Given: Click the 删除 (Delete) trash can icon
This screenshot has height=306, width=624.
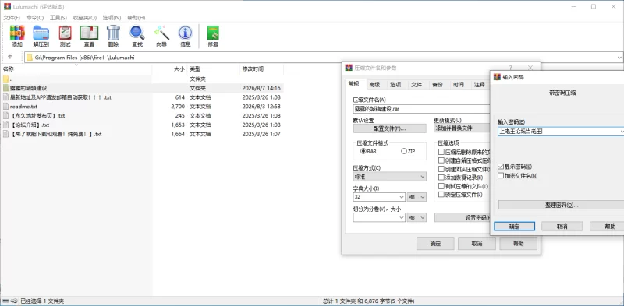Looking at the screenshot, I should pos(113,36).
